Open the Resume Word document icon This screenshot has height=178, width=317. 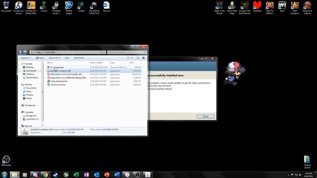(x=106, y=6)
